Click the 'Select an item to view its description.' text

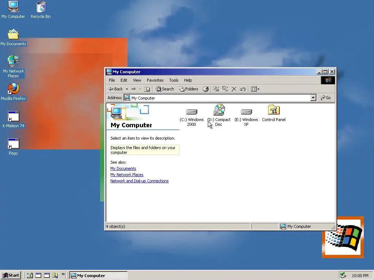pyautogui.click(x=143, y=138)
